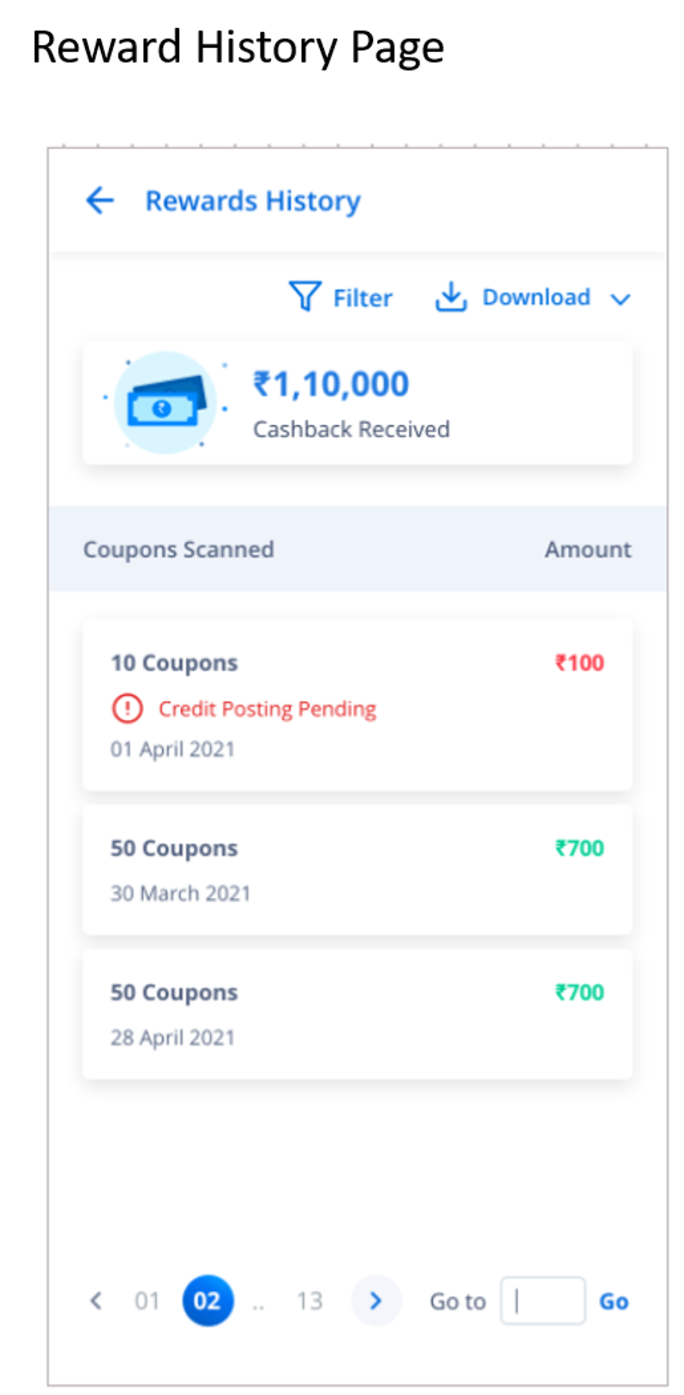
Task: Select page 13 in pagination
Action: [x=310, y=1300]
